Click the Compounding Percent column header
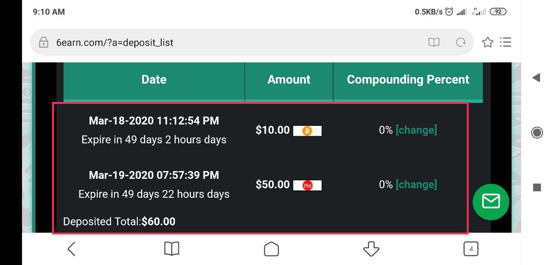553x265 pixels. pos(408,80)
